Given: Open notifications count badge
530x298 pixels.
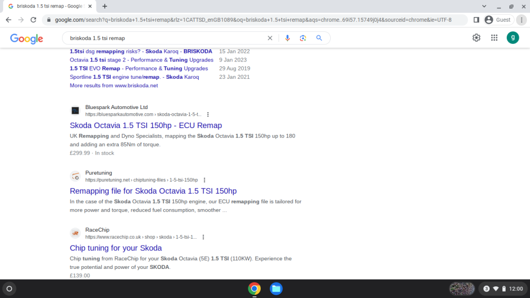Looking at the screenshot, I should tap(487, 288).
